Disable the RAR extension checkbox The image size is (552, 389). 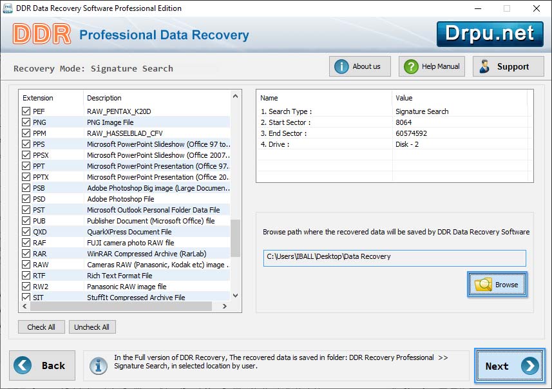(26, 254)
